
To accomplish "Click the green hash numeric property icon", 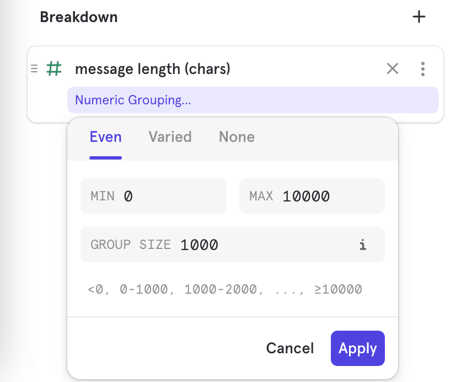I will (x=54, y=69).
